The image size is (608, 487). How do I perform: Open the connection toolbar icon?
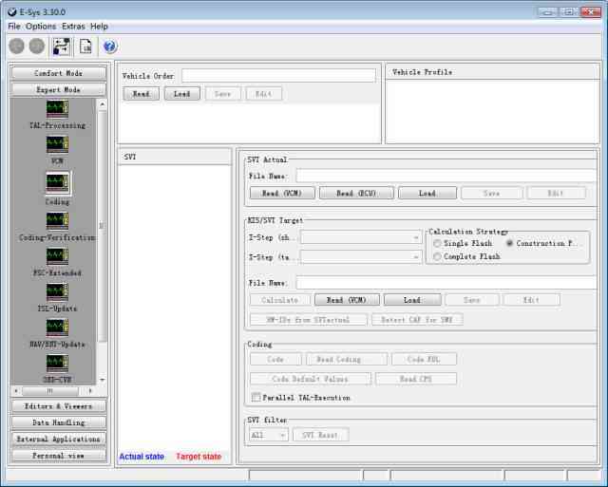(x=61, y=47)
